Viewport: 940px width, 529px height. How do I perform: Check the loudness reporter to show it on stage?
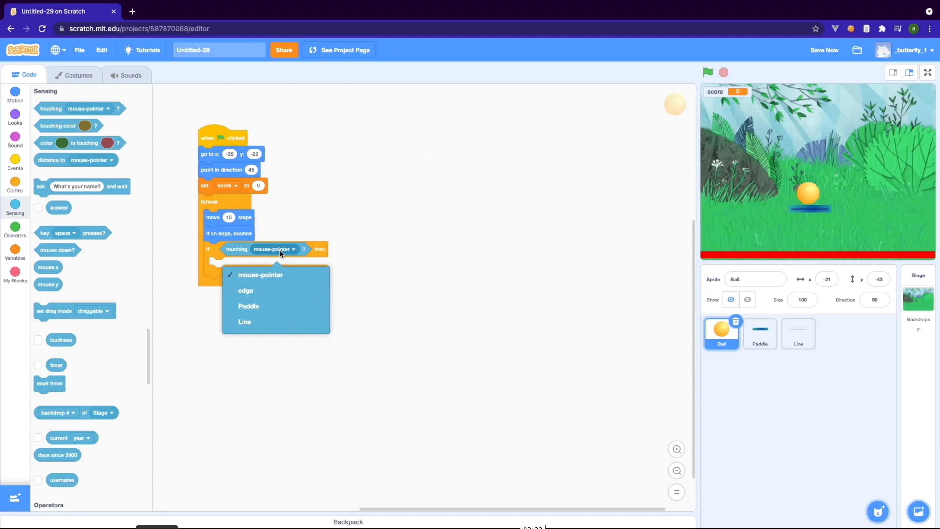(x=37, y=340)
